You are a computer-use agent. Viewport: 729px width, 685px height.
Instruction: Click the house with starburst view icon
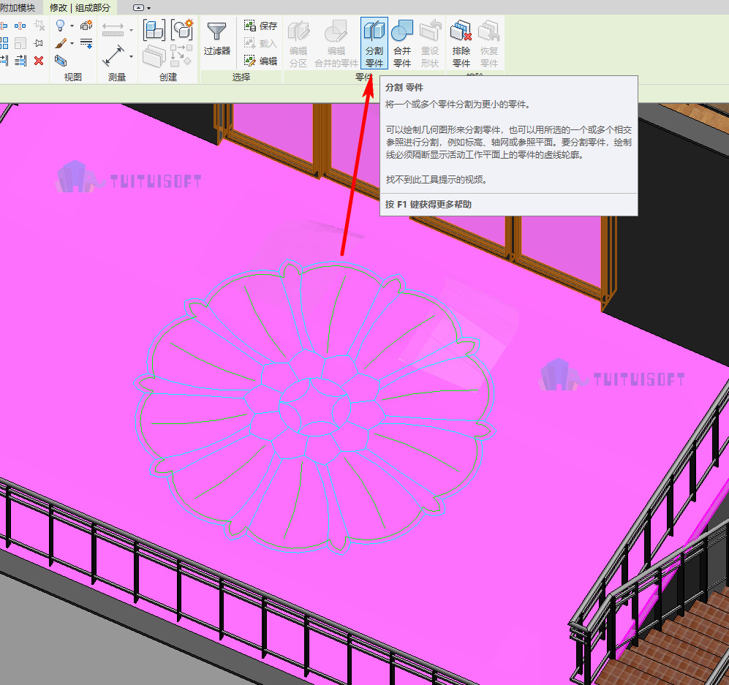86,25
